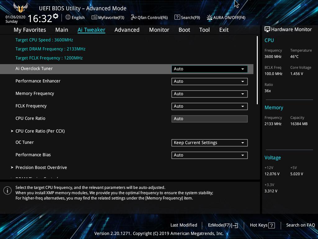Click the 1.456 V core voltage value
Image resolution: width=318 pixels, height=239 pixels.
(297, 73)
